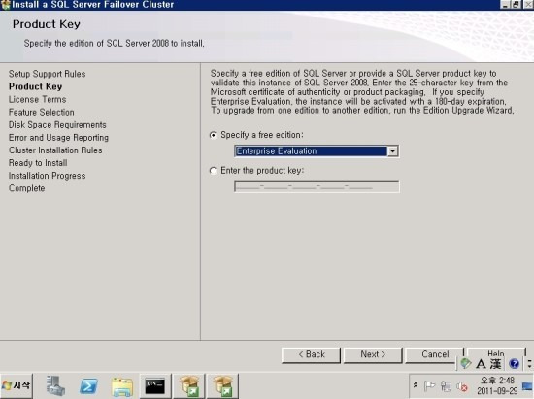The image size is (534, 399).
Task: Select 'License Terms' step in sidebar
Action: (x=38, y=99)
